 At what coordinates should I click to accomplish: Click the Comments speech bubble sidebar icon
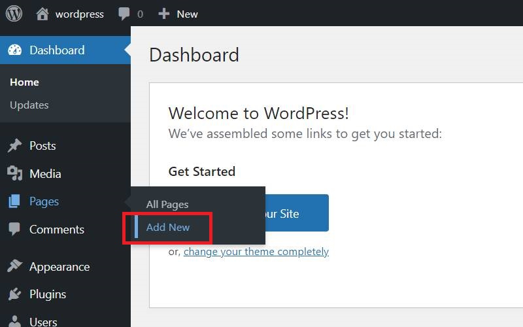pos(14,230)
